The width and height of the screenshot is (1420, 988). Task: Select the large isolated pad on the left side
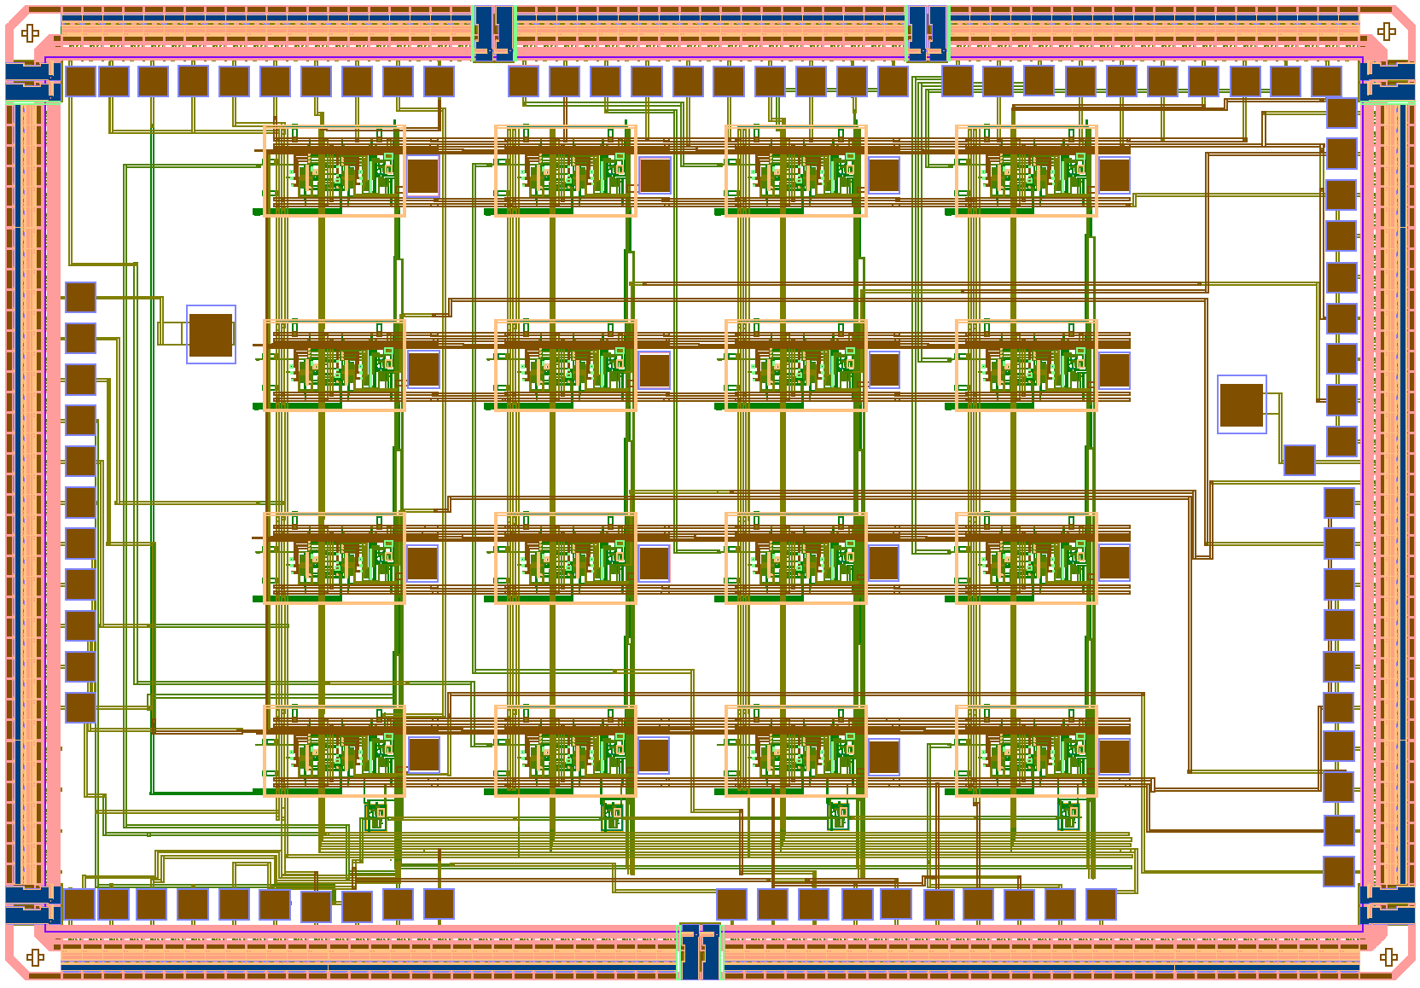point(211,334)
